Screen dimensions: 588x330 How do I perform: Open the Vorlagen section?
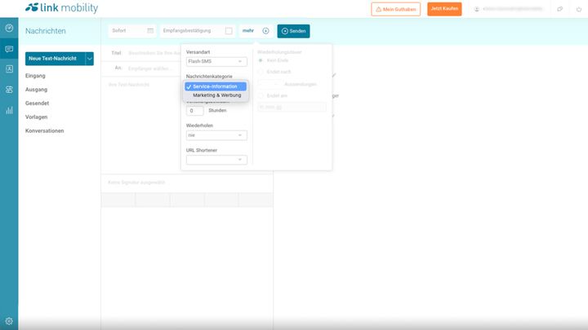pyautogui.click(x=37, y=117)
